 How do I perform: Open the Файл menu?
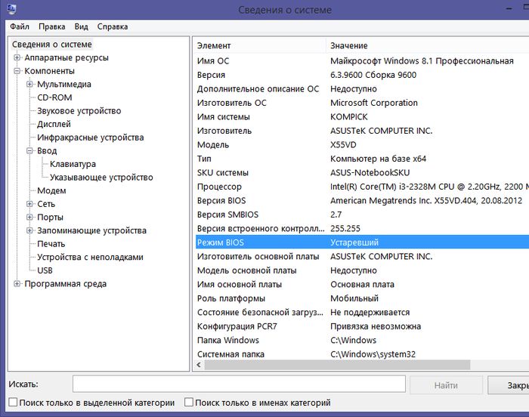(20, 26)
